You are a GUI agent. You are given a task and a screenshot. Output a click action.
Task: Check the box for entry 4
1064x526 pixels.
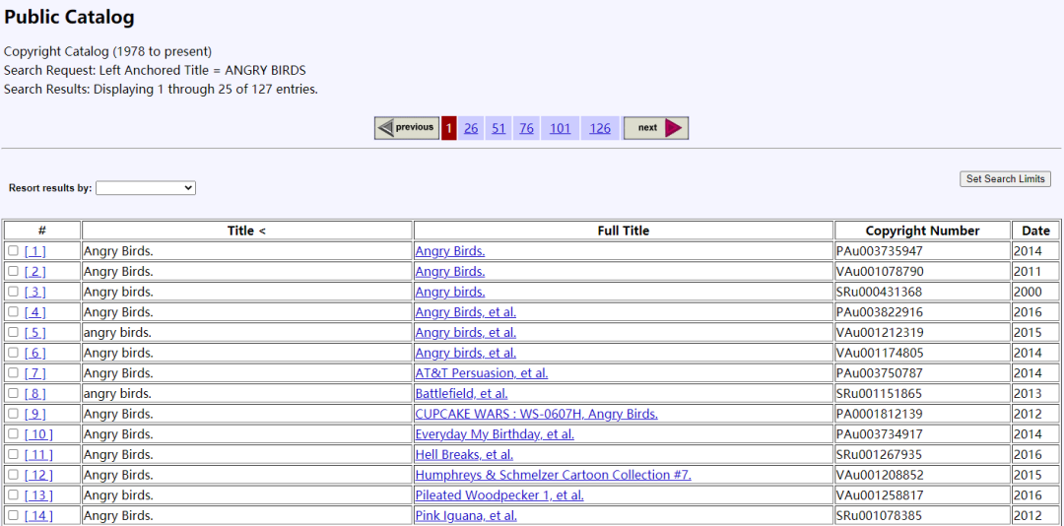(13, 312)
